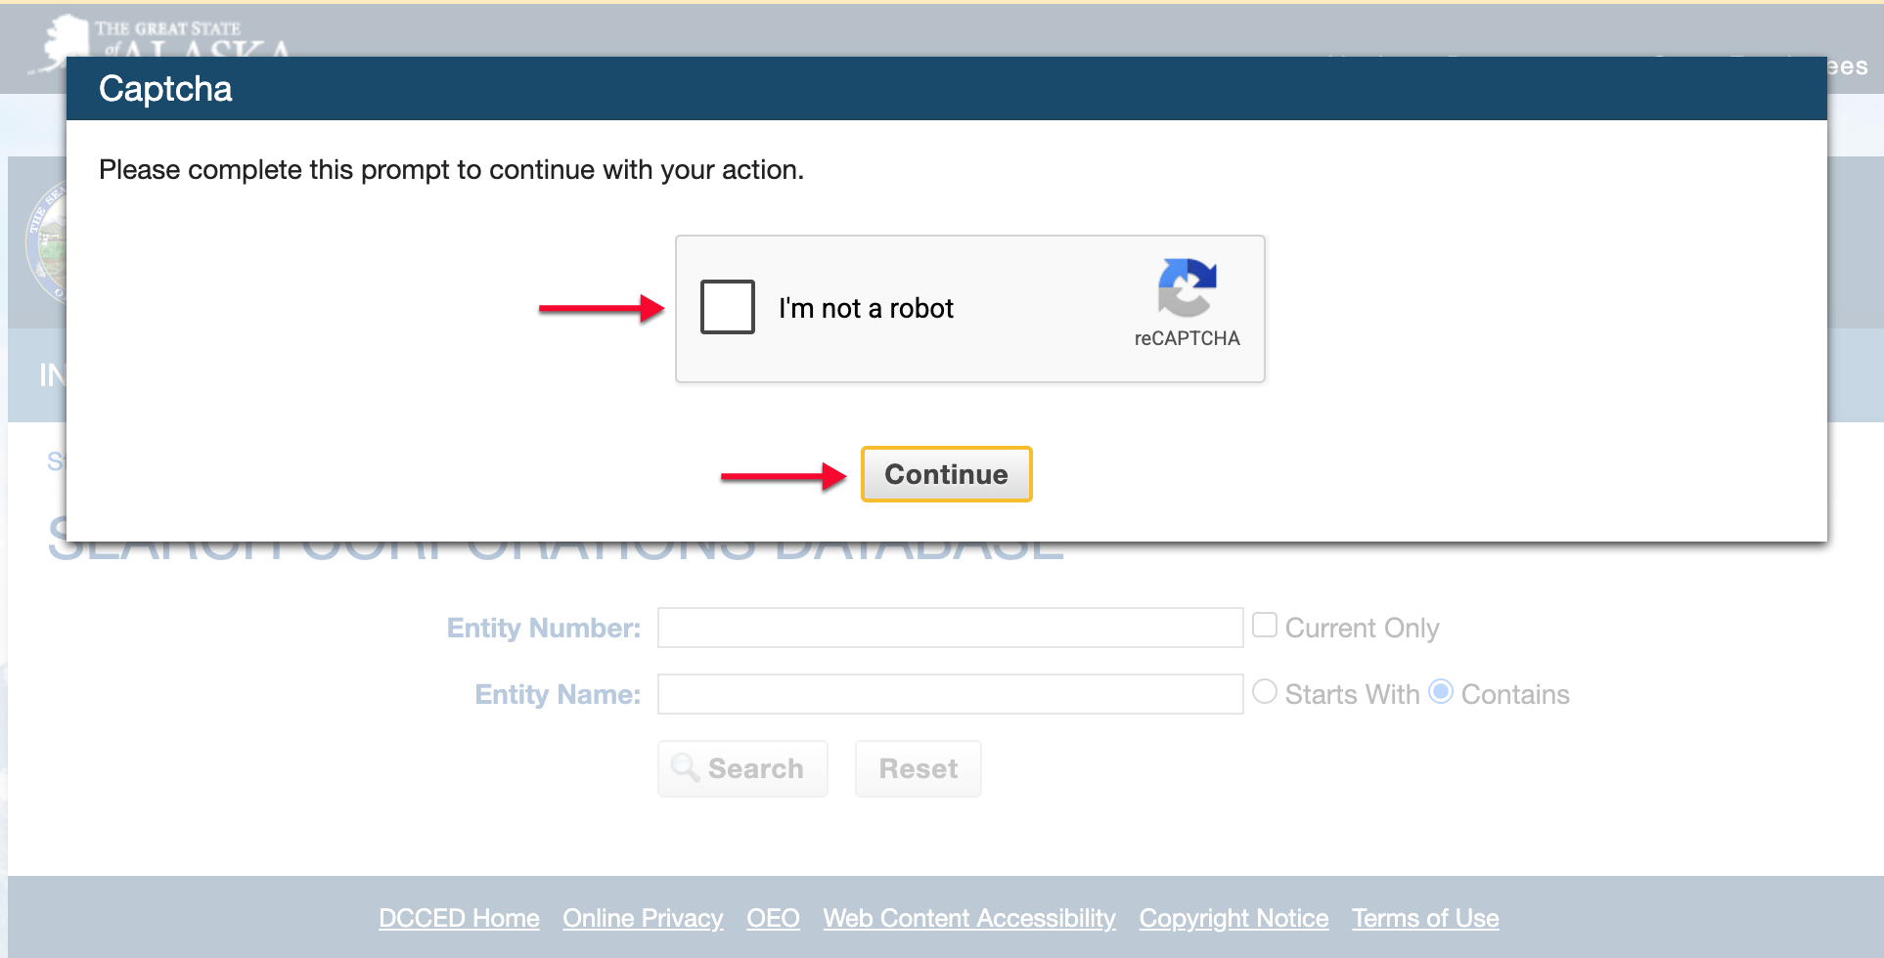
Task: Click the reCAPTCHA logo icon
Action: [1187, 287]
